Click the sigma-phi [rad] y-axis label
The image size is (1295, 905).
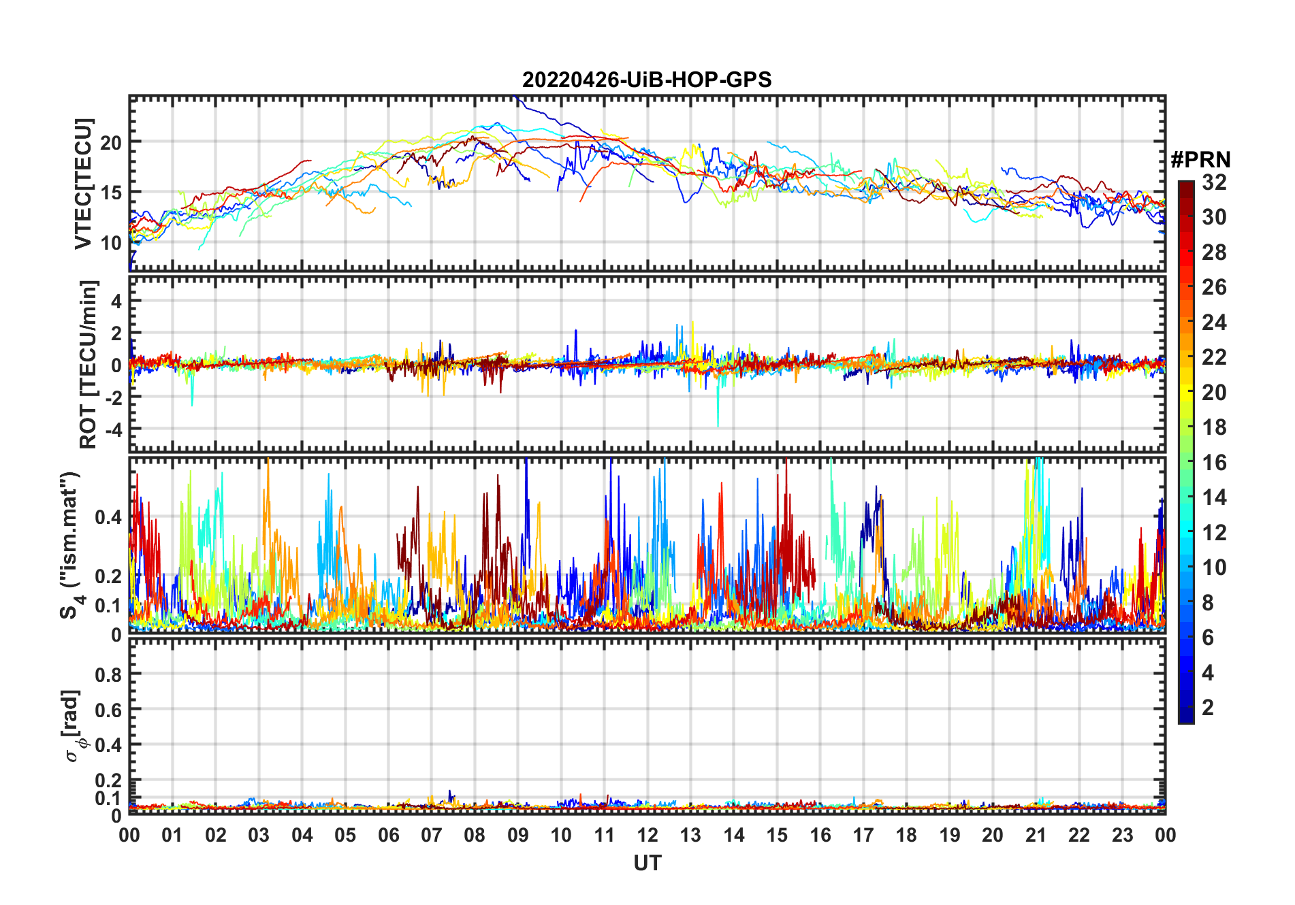click(74, 726)
